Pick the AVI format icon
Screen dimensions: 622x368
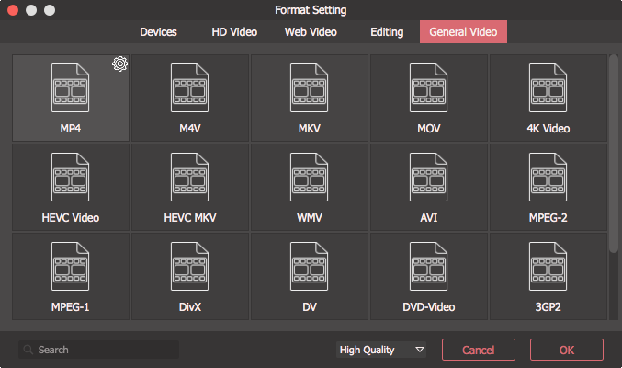pyautogui.click(x=428, y=178)
